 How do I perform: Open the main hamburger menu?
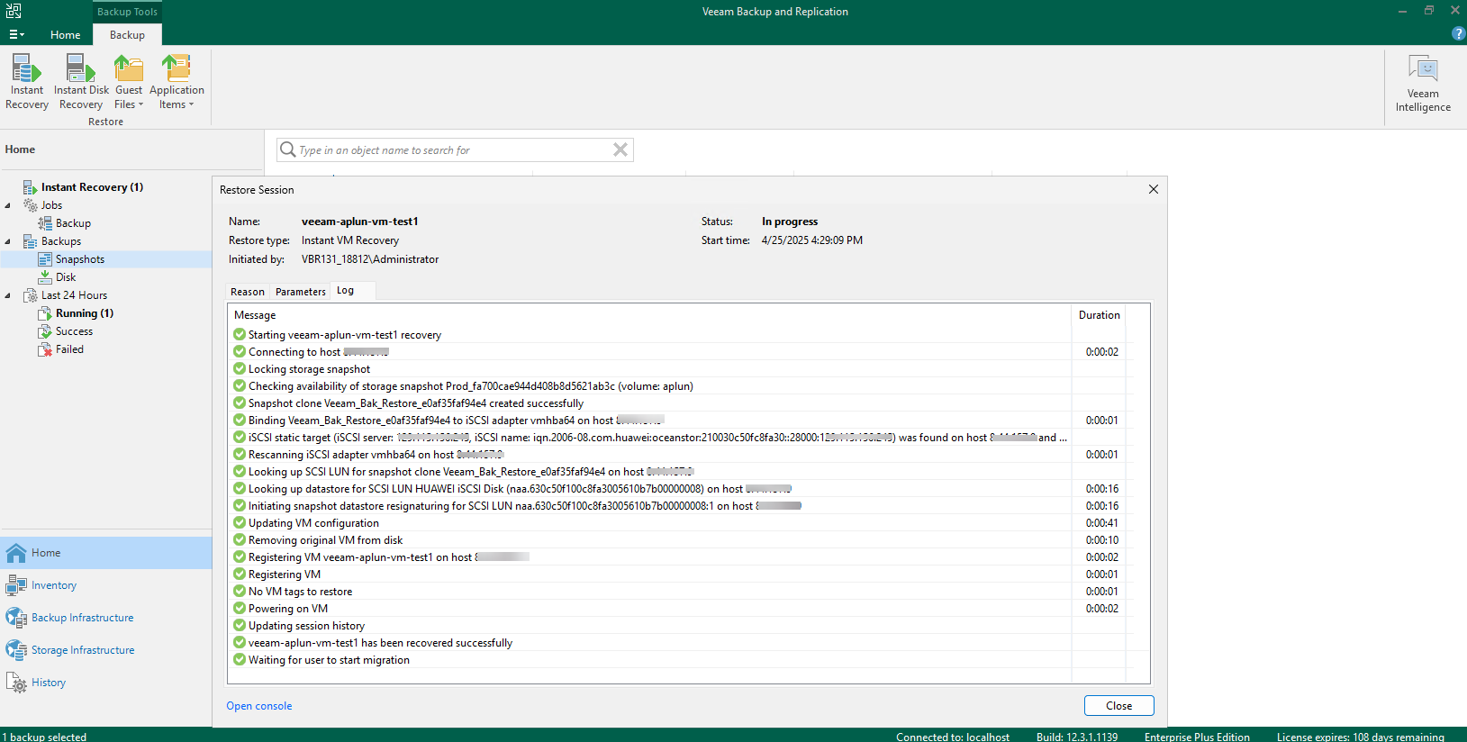[16, 34]
